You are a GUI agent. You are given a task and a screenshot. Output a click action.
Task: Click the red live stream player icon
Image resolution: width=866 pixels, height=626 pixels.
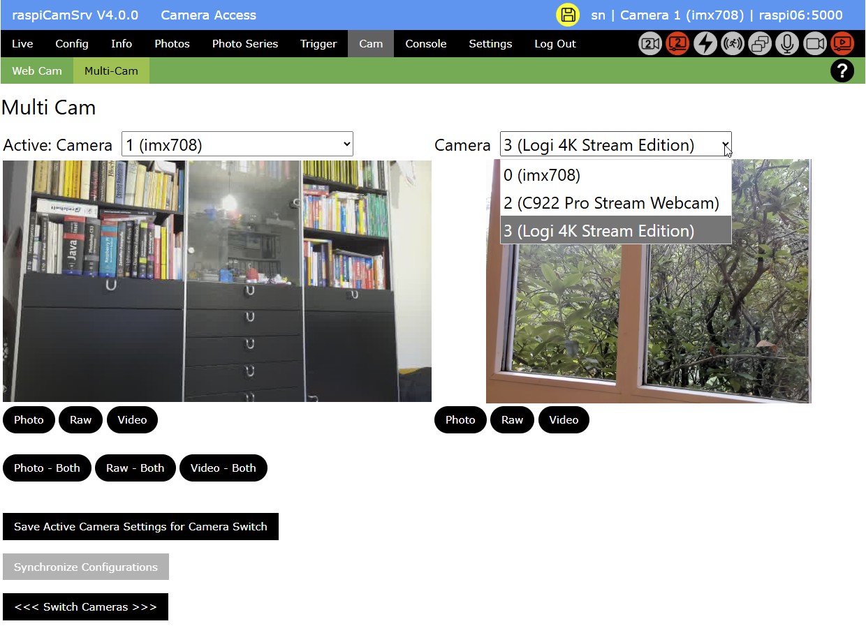842,43
